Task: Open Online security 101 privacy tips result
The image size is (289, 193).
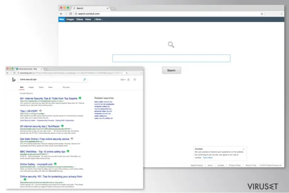Action: [x=51, y=176]
